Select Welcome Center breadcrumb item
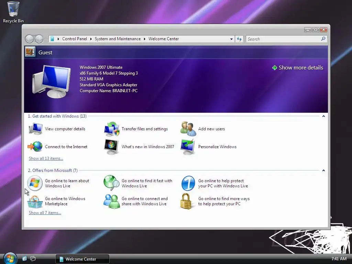The image size is (352, 264). click(164, 39)
